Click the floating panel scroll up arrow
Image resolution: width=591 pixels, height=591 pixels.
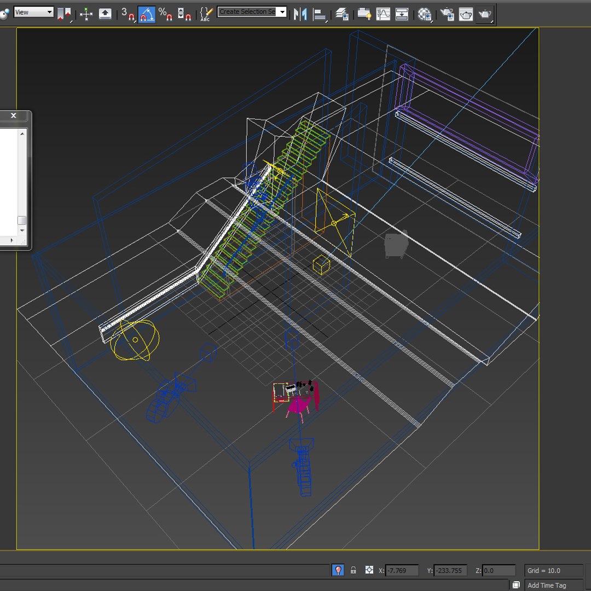[22, 134]
